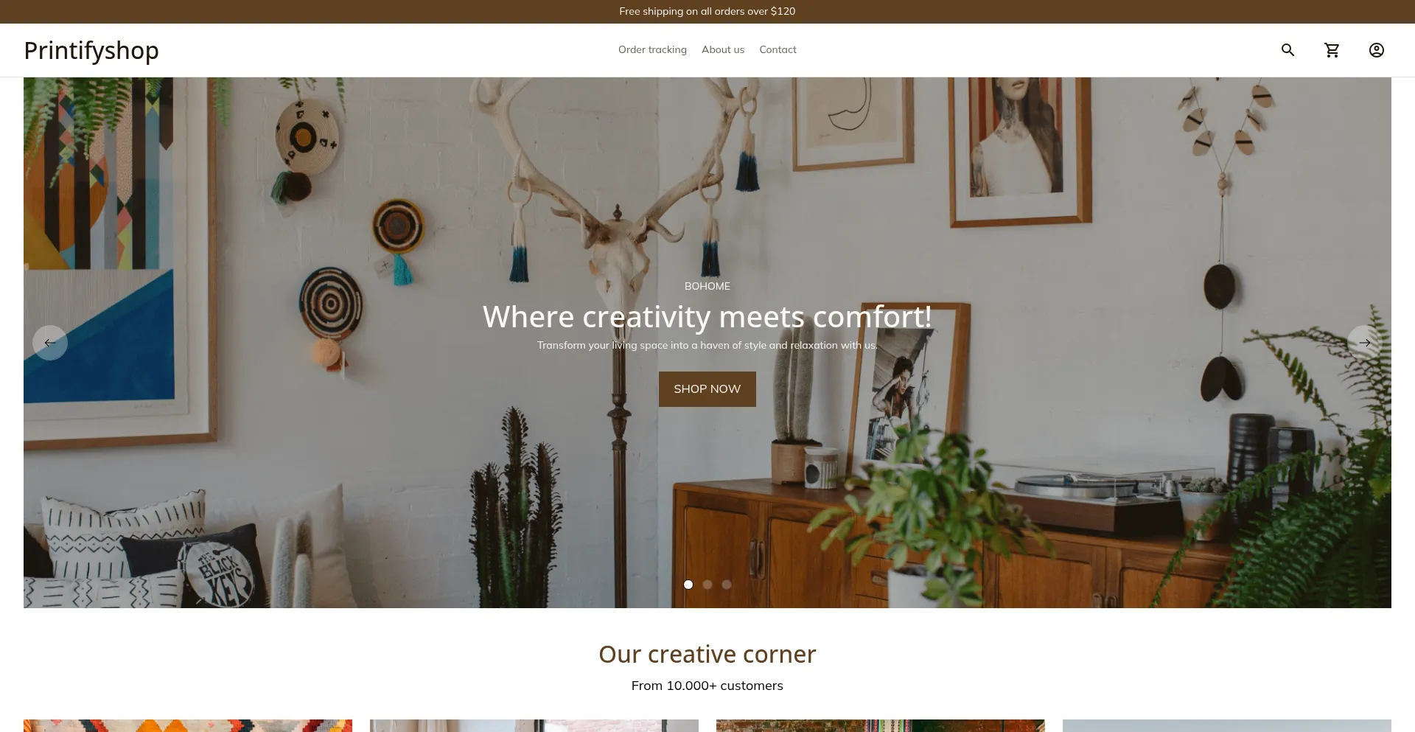Image resolution: width=1415 pixels, height=732 pixels.
Task: Open the third product thumbnail
Action: [881, 725]
